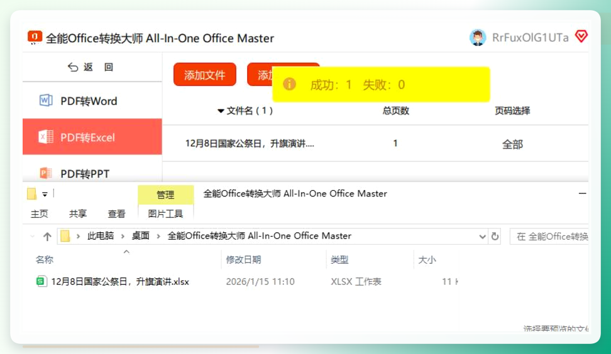Click the yellow 成功: 1 失败: 0 notification
This screenshot has height=354, width=611.
381,84
